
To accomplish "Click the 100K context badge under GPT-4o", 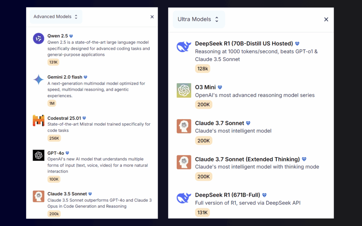I will (x=54, y=179).
